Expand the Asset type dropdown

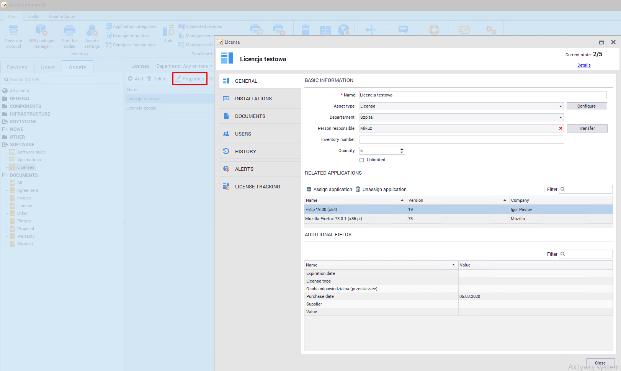click(561, 106)
